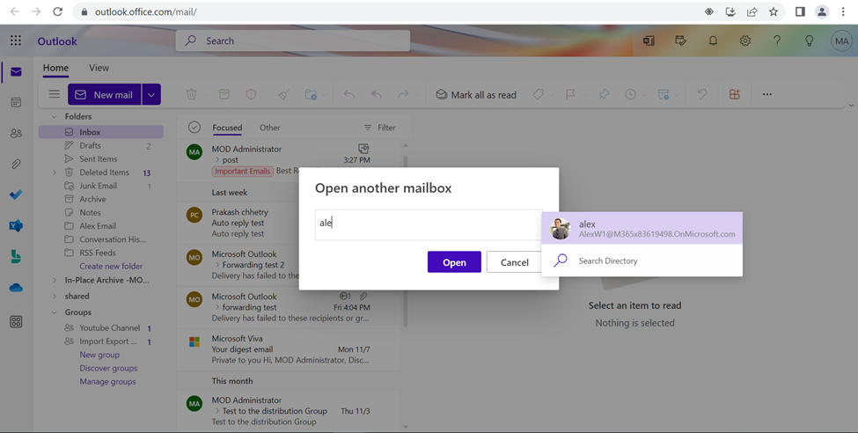Open the Settings gear icon

pyautogui.click(x=745, y=40)
